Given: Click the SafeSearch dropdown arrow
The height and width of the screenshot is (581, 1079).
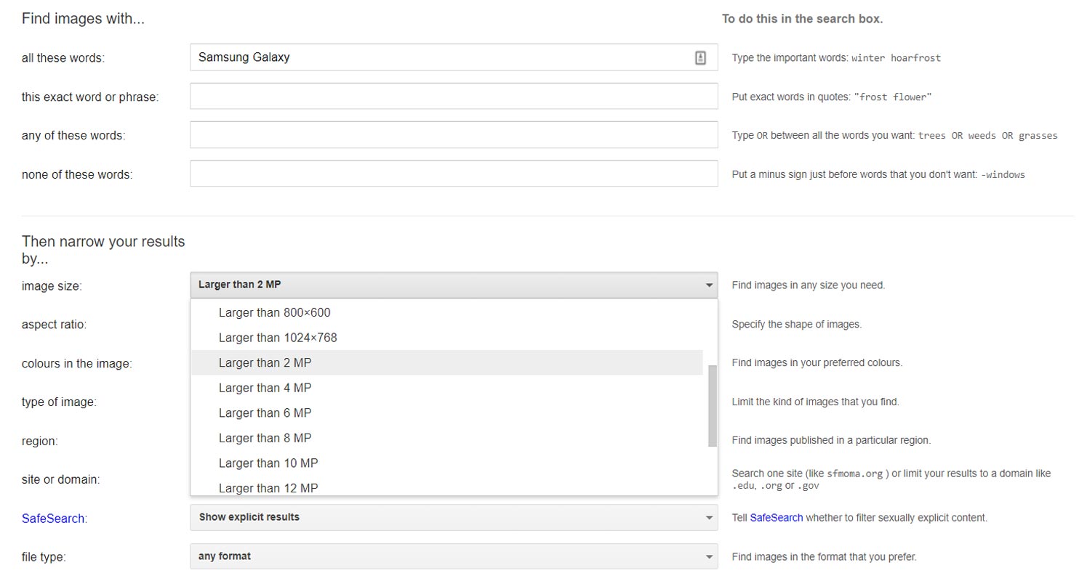Looking at the screenshot, I should pos(709,518).
